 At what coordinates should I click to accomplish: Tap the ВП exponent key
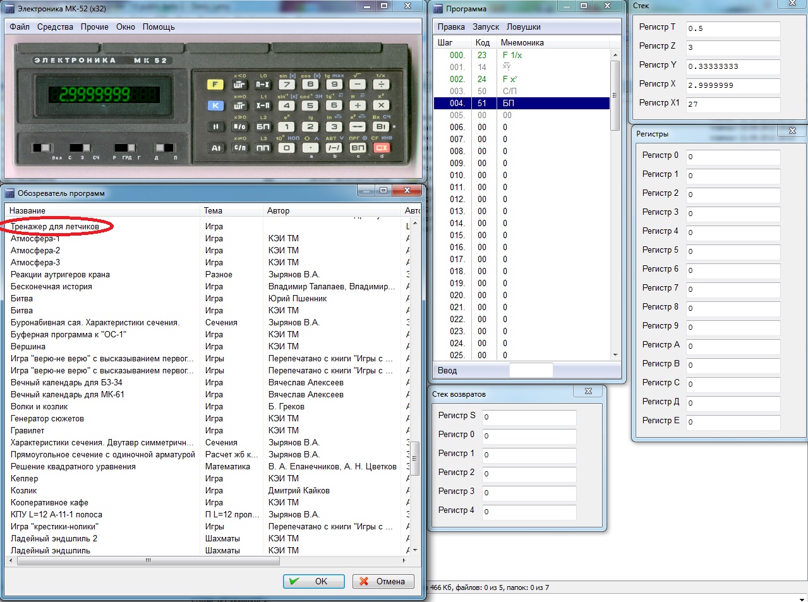coord(358,148)
